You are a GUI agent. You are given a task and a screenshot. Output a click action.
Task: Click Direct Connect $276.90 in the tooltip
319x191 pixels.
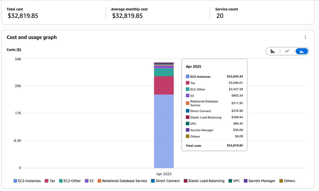point(237,111)
